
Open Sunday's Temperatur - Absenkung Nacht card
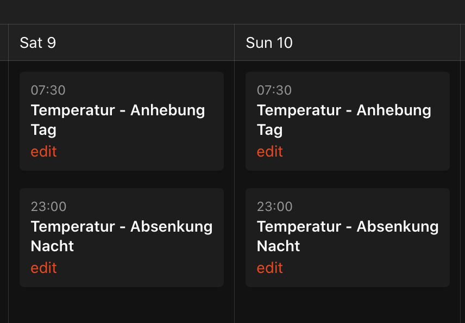pyautogui.click(x=347, y=237)
